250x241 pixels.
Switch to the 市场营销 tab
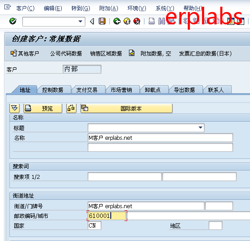click(x=121, y=90)
